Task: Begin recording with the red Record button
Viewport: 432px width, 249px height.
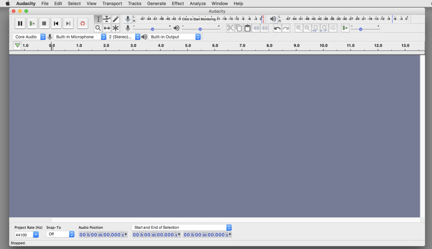Action: [x=83, y=24]
